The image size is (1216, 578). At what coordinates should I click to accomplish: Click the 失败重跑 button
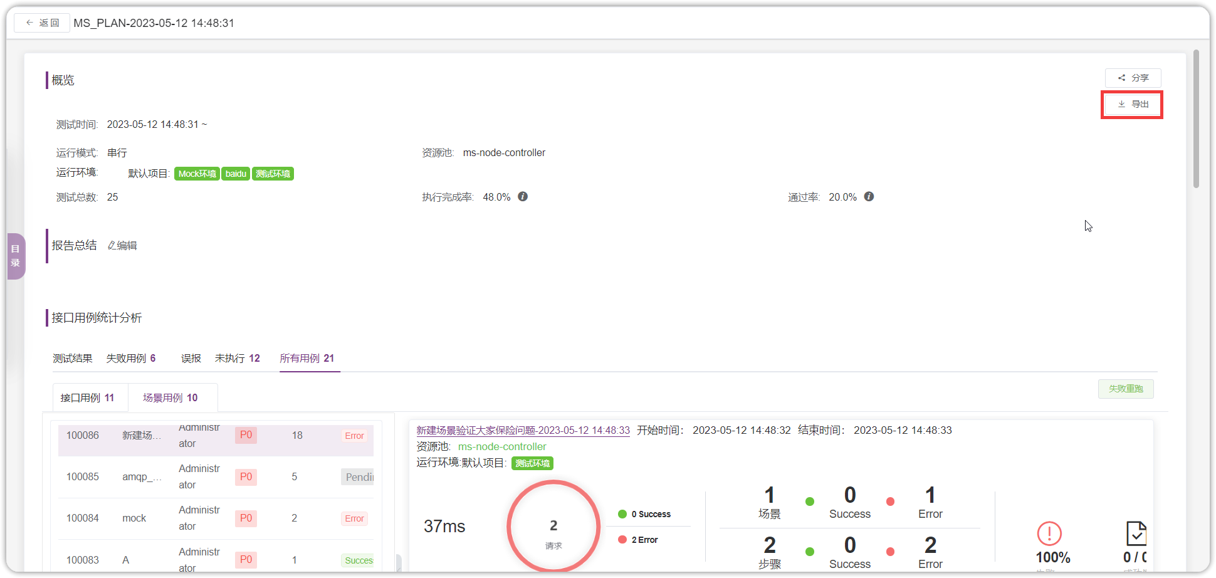click(x=1126, y=389)
